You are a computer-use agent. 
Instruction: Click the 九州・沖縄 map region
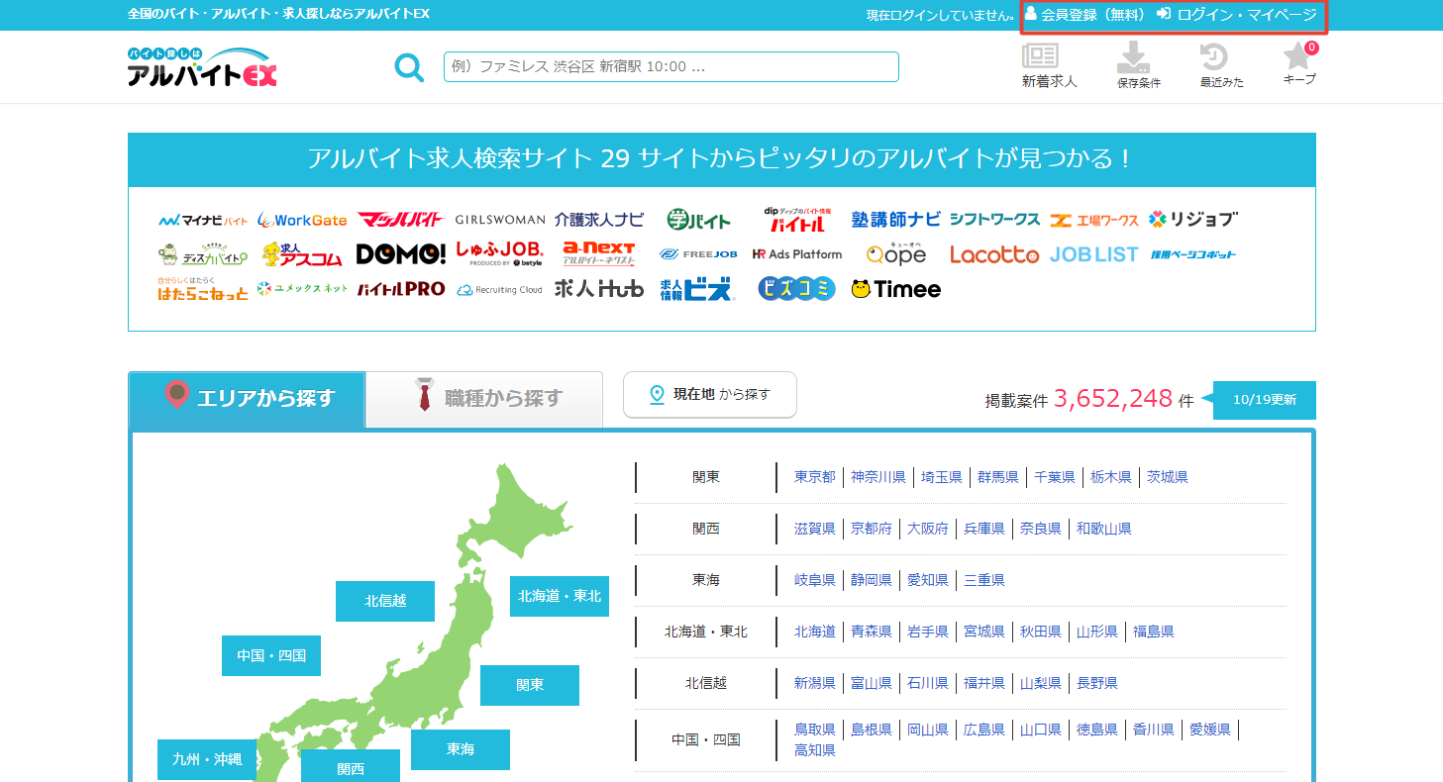pyautogui.click(x=207, y=759)
